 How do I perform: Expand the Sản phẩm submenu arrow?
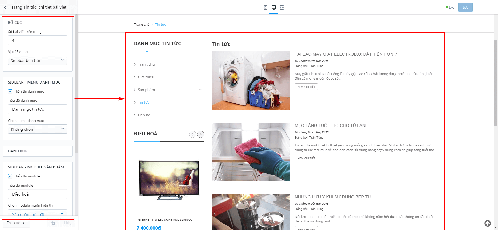click(200, 90)
